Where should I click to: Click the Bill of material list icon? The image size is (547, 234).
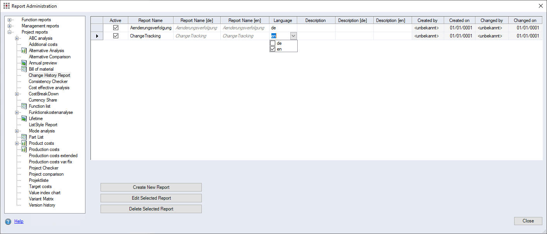(x=24, y=69)
